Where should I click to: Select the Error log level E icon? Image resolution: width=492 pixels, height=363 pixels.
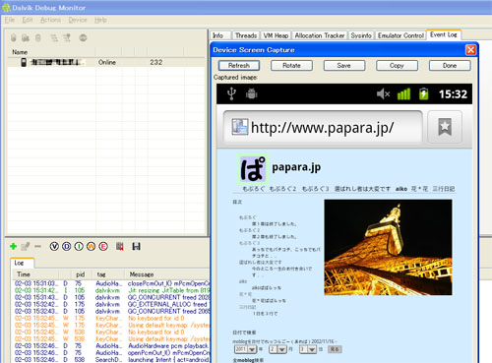(103, 246)
